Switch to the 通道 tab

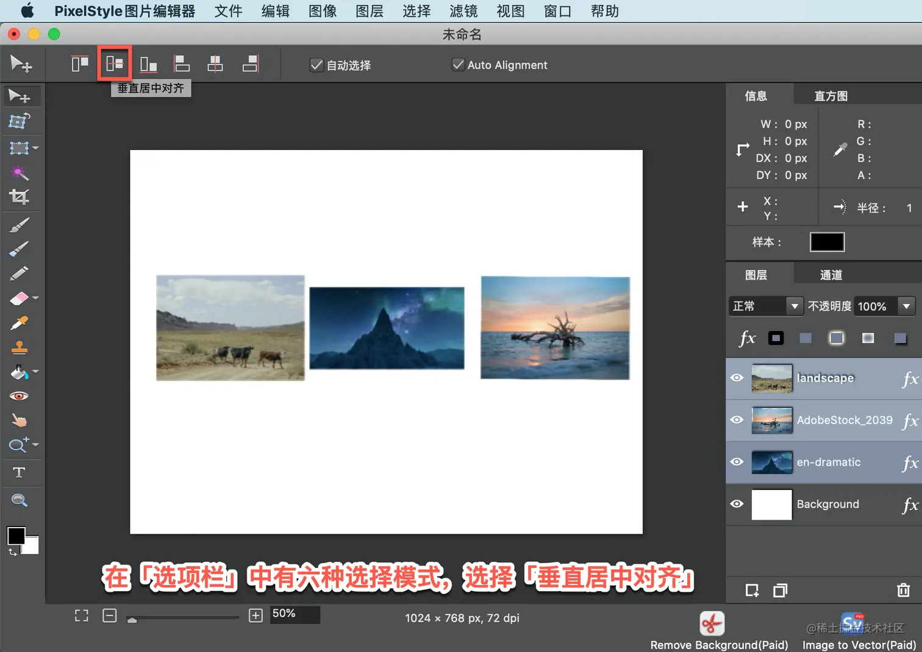(x=831, y=275)
